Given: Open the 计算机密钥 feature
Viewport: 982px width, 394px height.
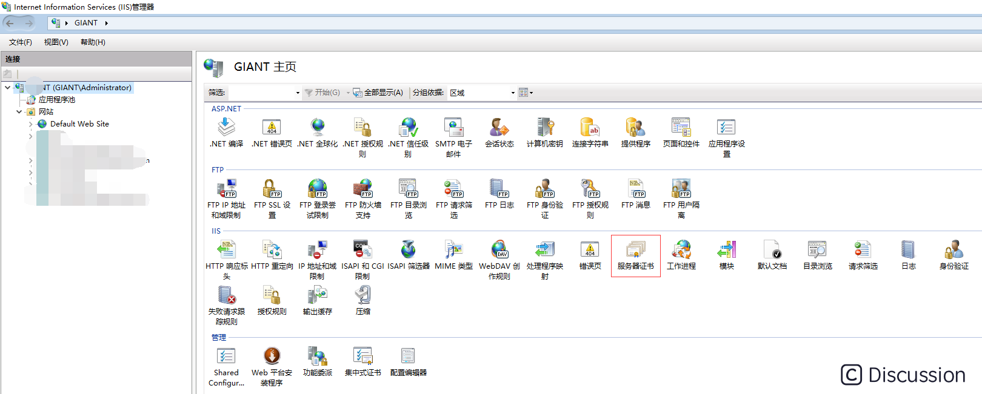Looking at the screenshot, I should coord(544,133).
